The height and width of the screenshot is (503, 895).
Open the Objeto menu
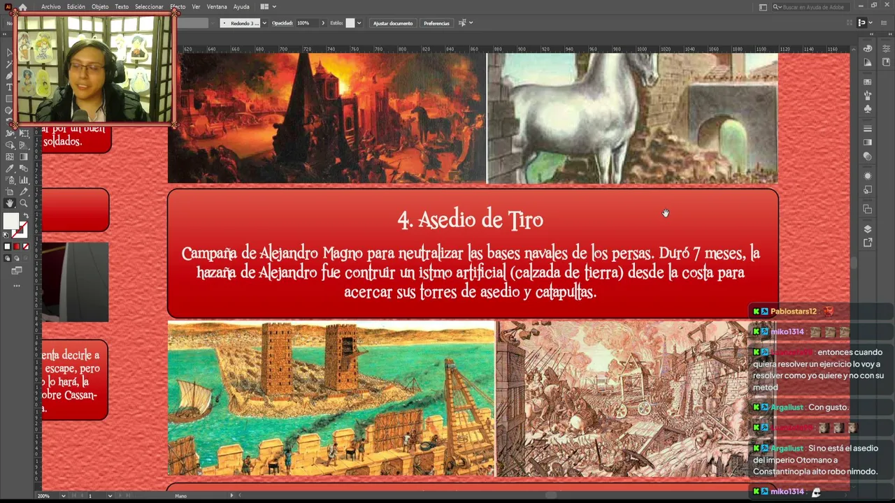click(x=100, y=7)
